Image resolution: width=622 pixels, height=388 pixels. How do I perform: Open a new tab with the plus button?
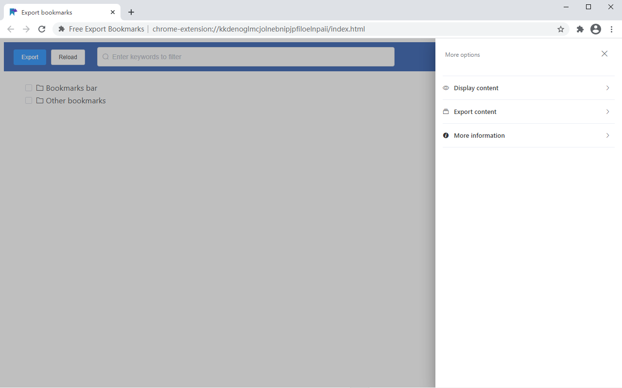point(131,12)
